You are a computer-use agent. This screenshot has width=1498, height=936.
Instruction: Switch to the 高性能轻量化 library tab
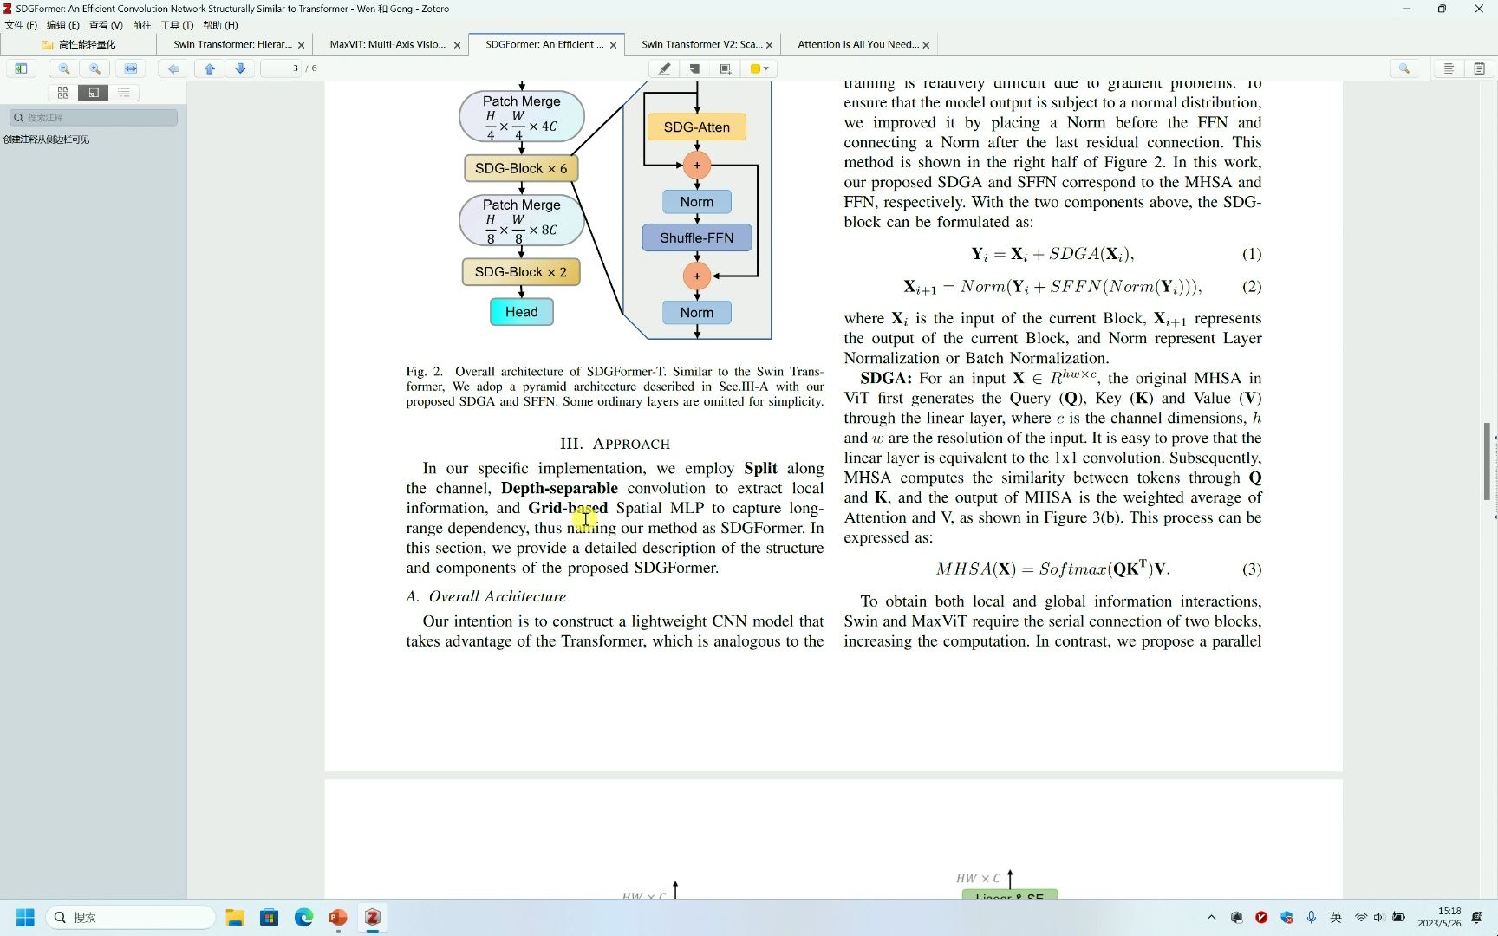[x=79, y=44]
